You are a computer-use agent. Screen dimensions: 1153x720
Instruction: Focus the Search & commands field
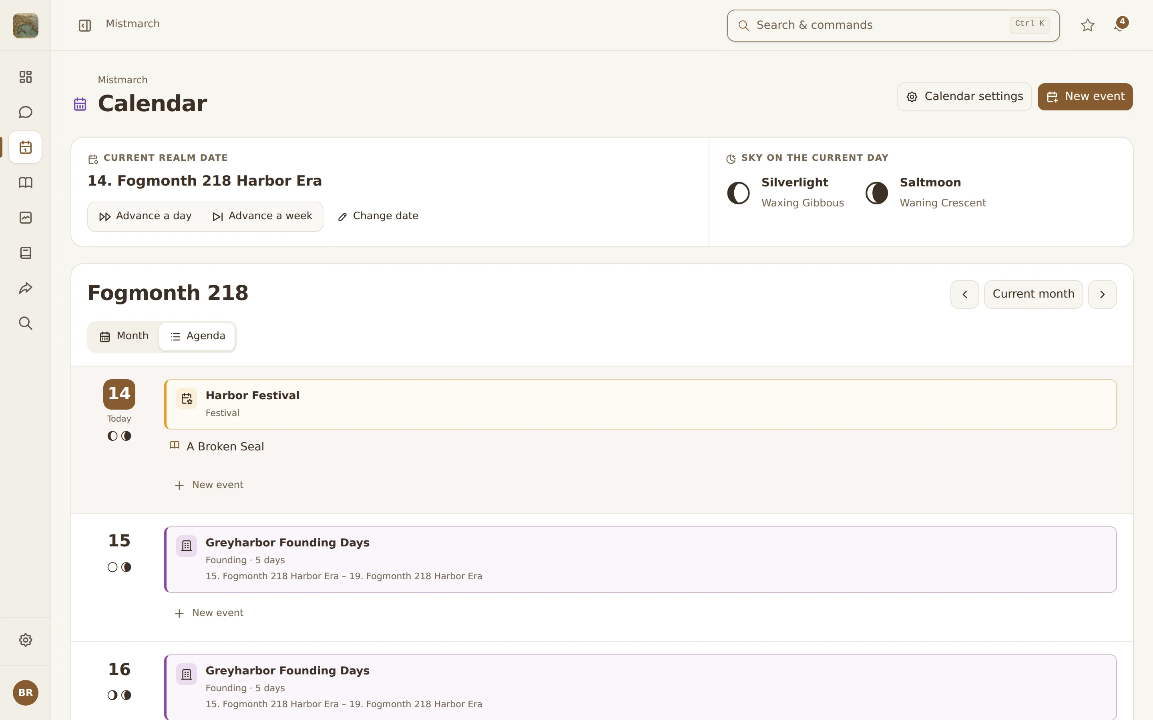click(893, 25)
